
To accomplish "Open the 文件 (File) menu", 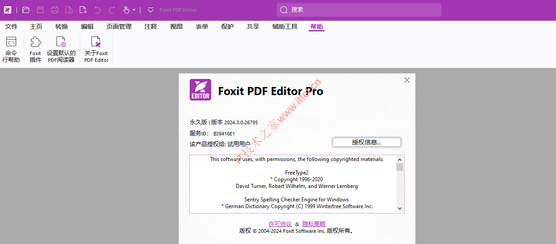I will coord(11,26).
